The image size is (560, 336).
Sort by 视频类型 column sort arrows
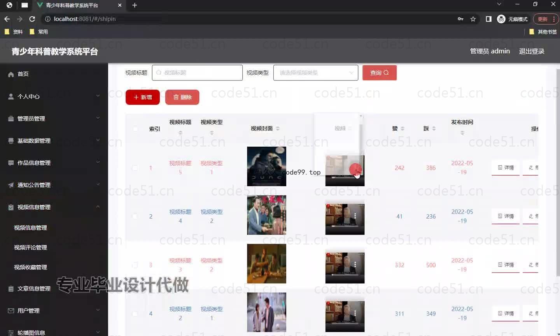tap(212, 133)
